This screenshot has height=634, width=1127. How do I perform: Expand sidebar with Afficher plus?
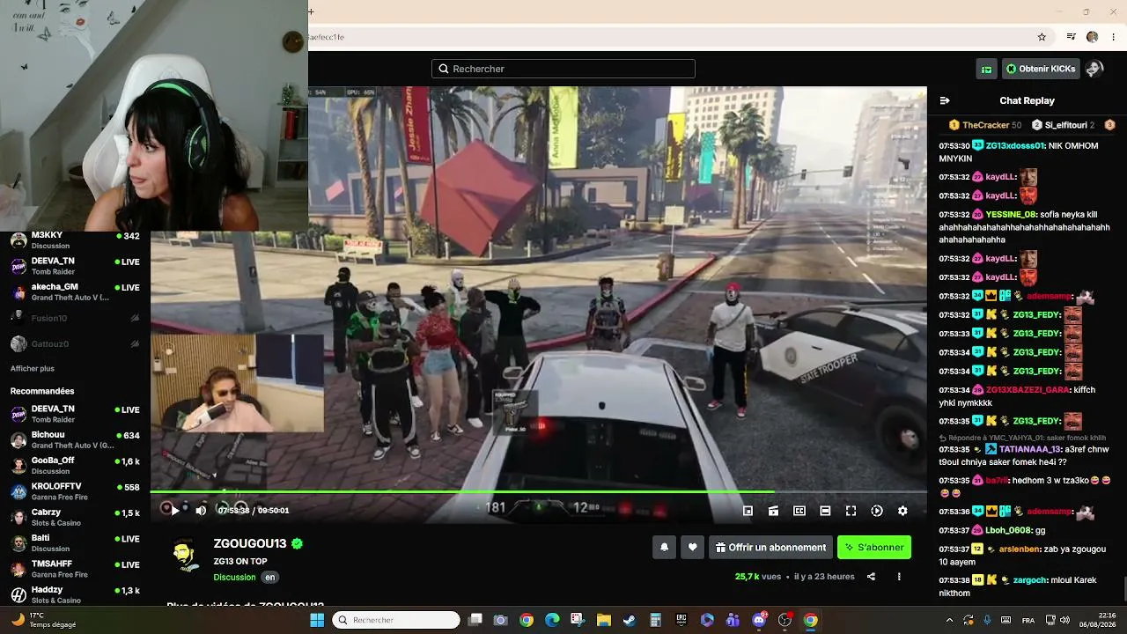[33, 369]
